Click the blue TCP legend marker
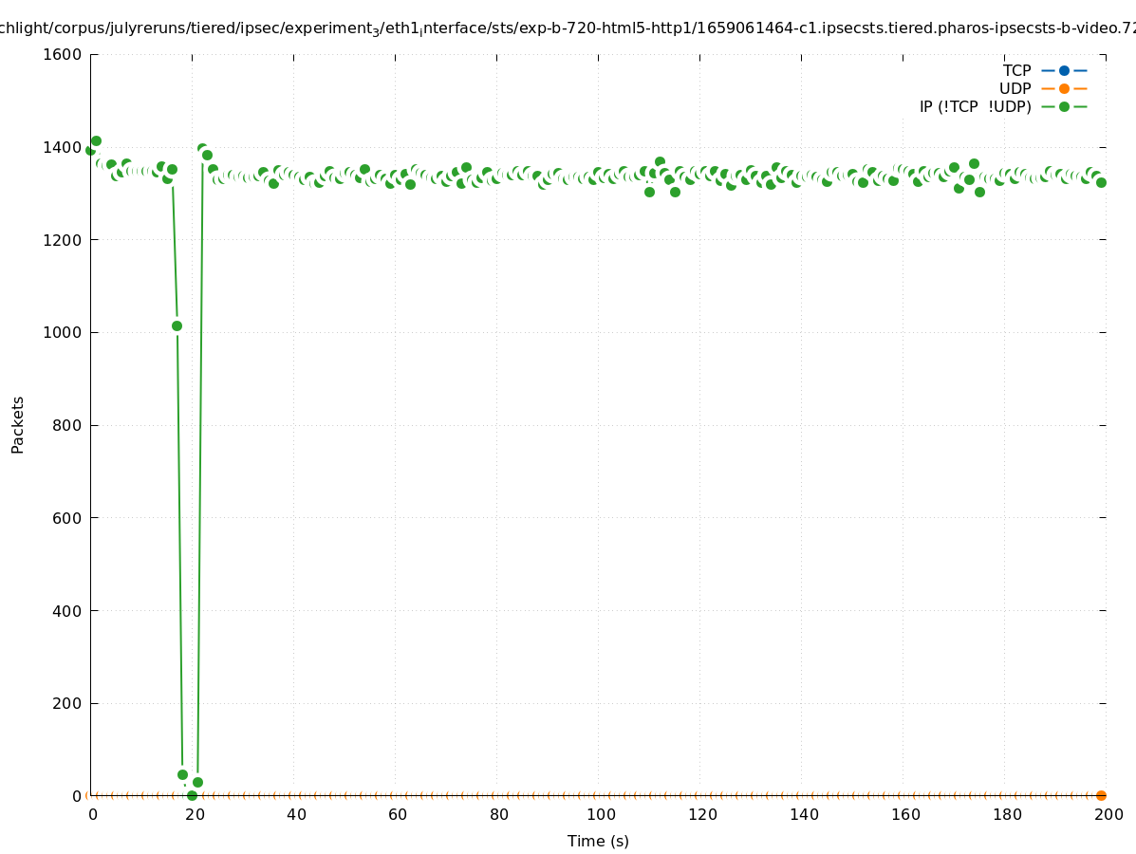 coord(1064,70)
